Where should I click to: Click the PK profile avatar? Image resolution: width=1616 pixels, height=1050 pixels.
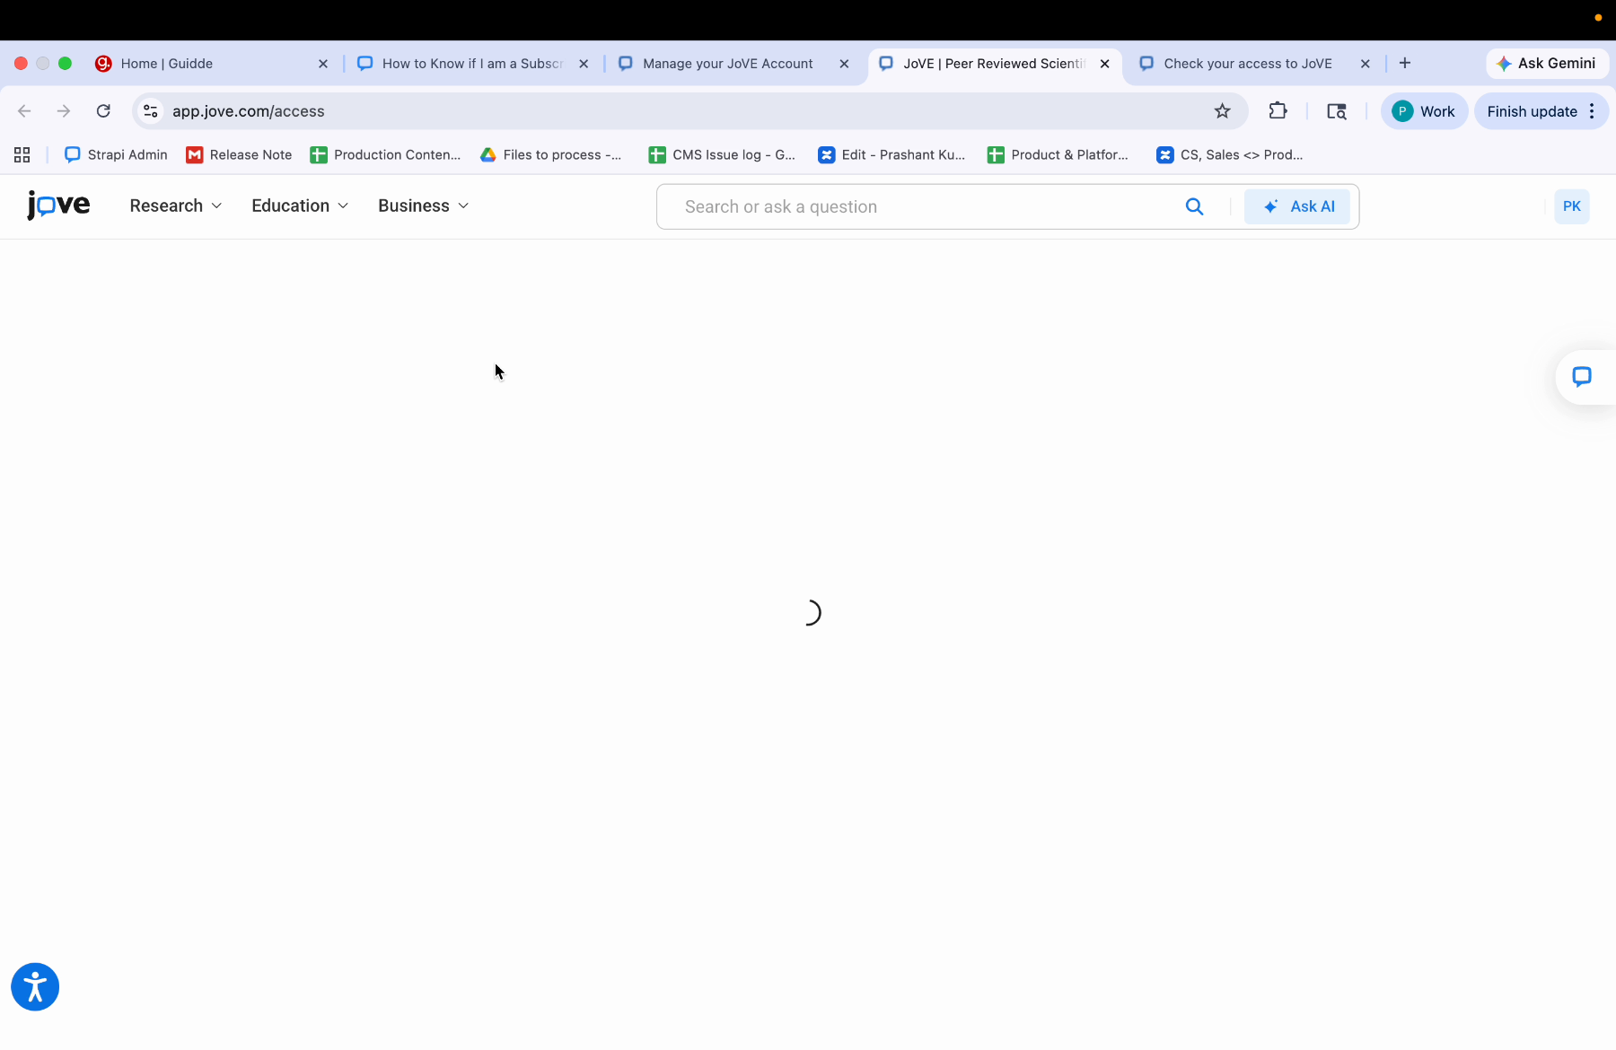[x=1571, y=206]
